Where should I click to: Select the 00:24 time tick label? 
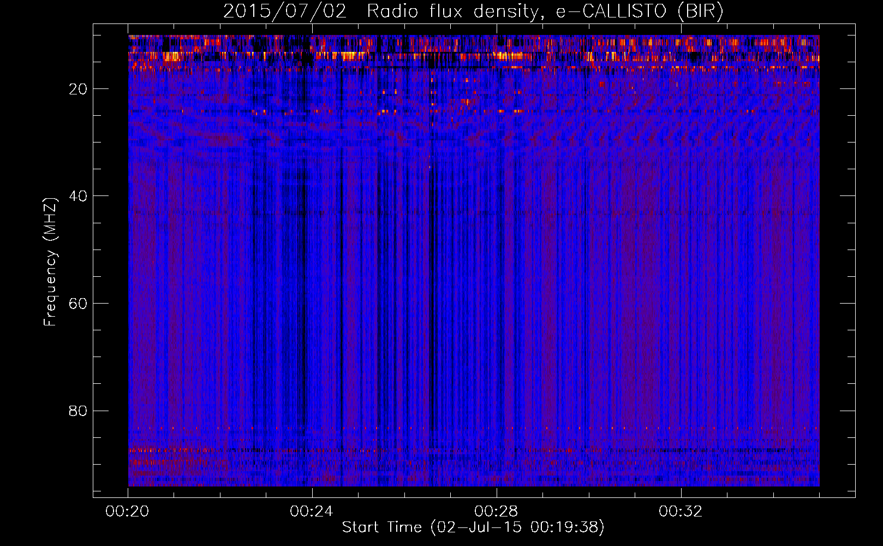312,512
